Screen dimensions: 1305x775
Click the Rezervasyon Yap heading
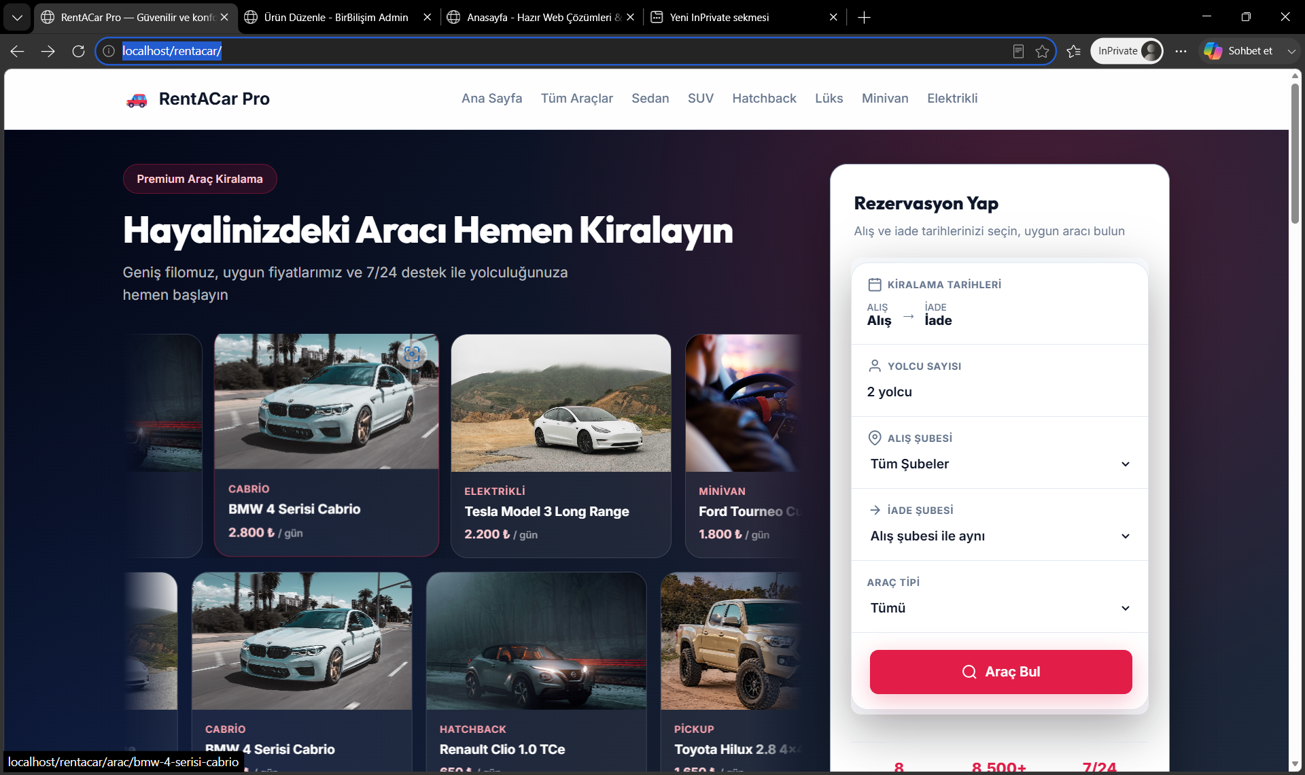(x=926, y=203)
